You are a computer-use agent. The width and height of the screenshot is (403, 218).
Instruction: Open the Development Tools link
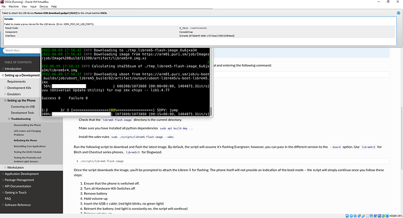click(x=22, y=113)
